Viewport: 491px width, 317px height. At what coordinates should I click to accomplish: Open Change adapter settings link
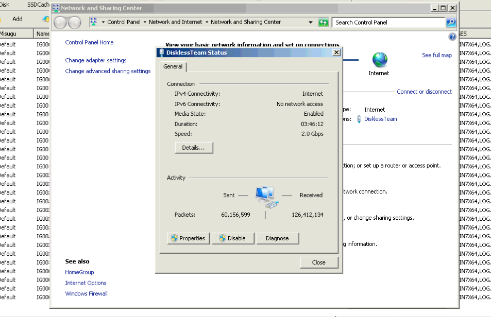coord(96,60)
